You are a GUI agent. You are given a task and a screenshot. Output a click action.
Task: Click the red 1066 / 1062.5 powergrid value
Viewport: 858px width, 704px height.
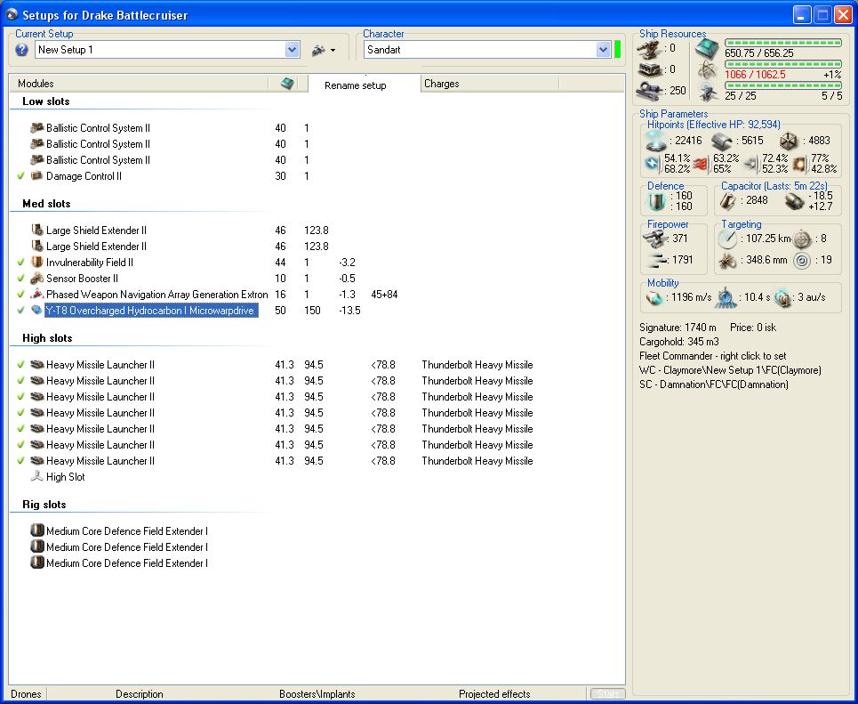pos(755,75)
